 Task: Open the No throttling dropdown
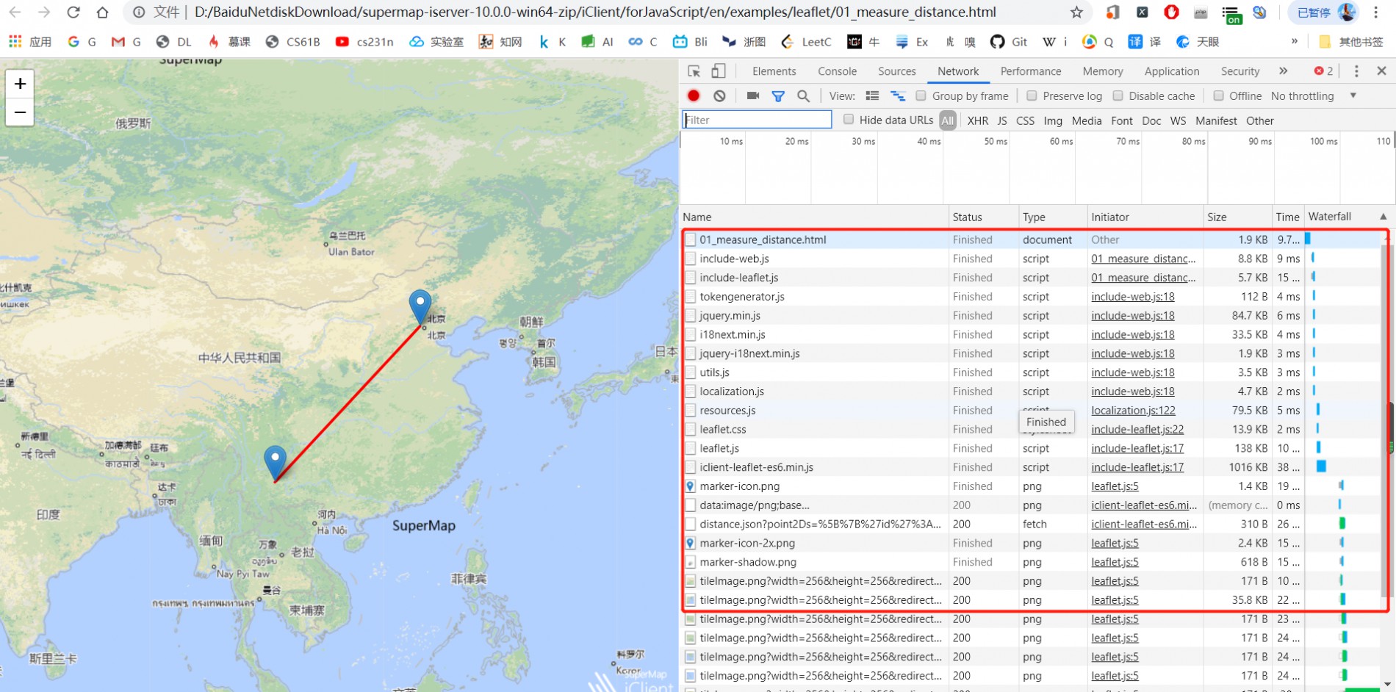pyautogui.click(x=1312, y=95)
